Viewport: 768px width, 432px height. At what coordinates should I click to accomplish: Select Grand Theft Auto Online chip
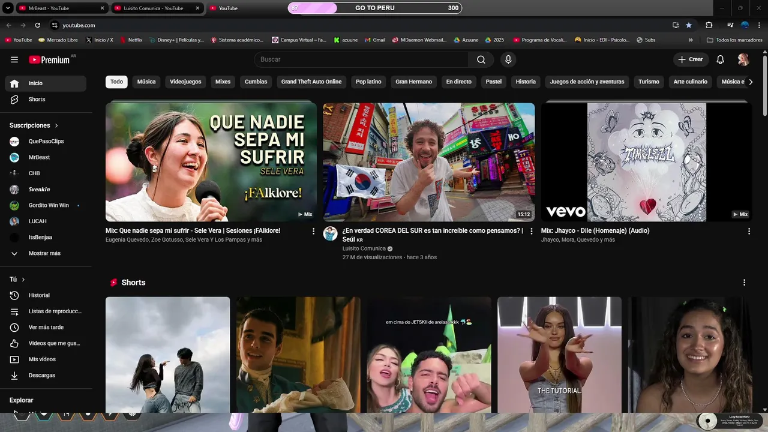(x=311, y=82)
